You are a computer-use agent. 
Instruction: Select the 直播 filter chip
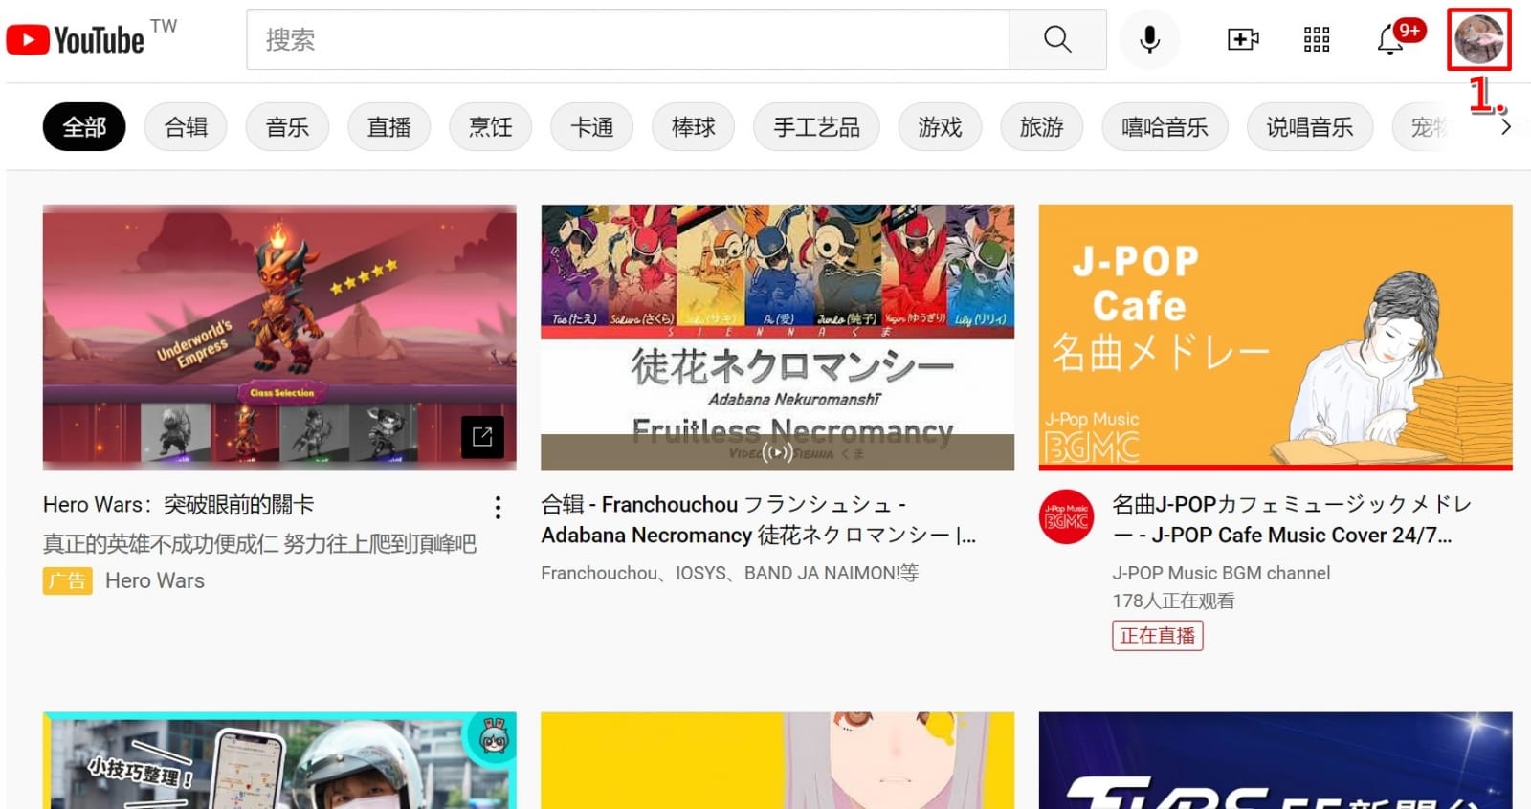coord(388,127)
